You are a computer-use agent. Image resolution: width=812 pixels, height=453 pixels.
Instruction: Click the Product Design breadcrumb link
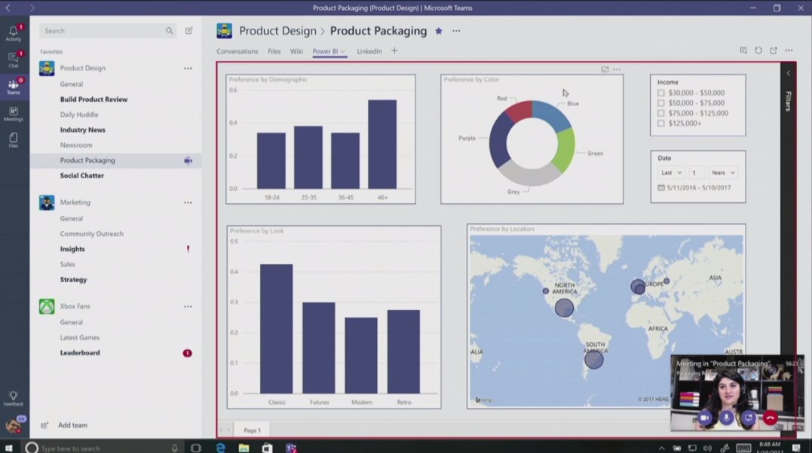pyautogui.click(x=277, y=31)
